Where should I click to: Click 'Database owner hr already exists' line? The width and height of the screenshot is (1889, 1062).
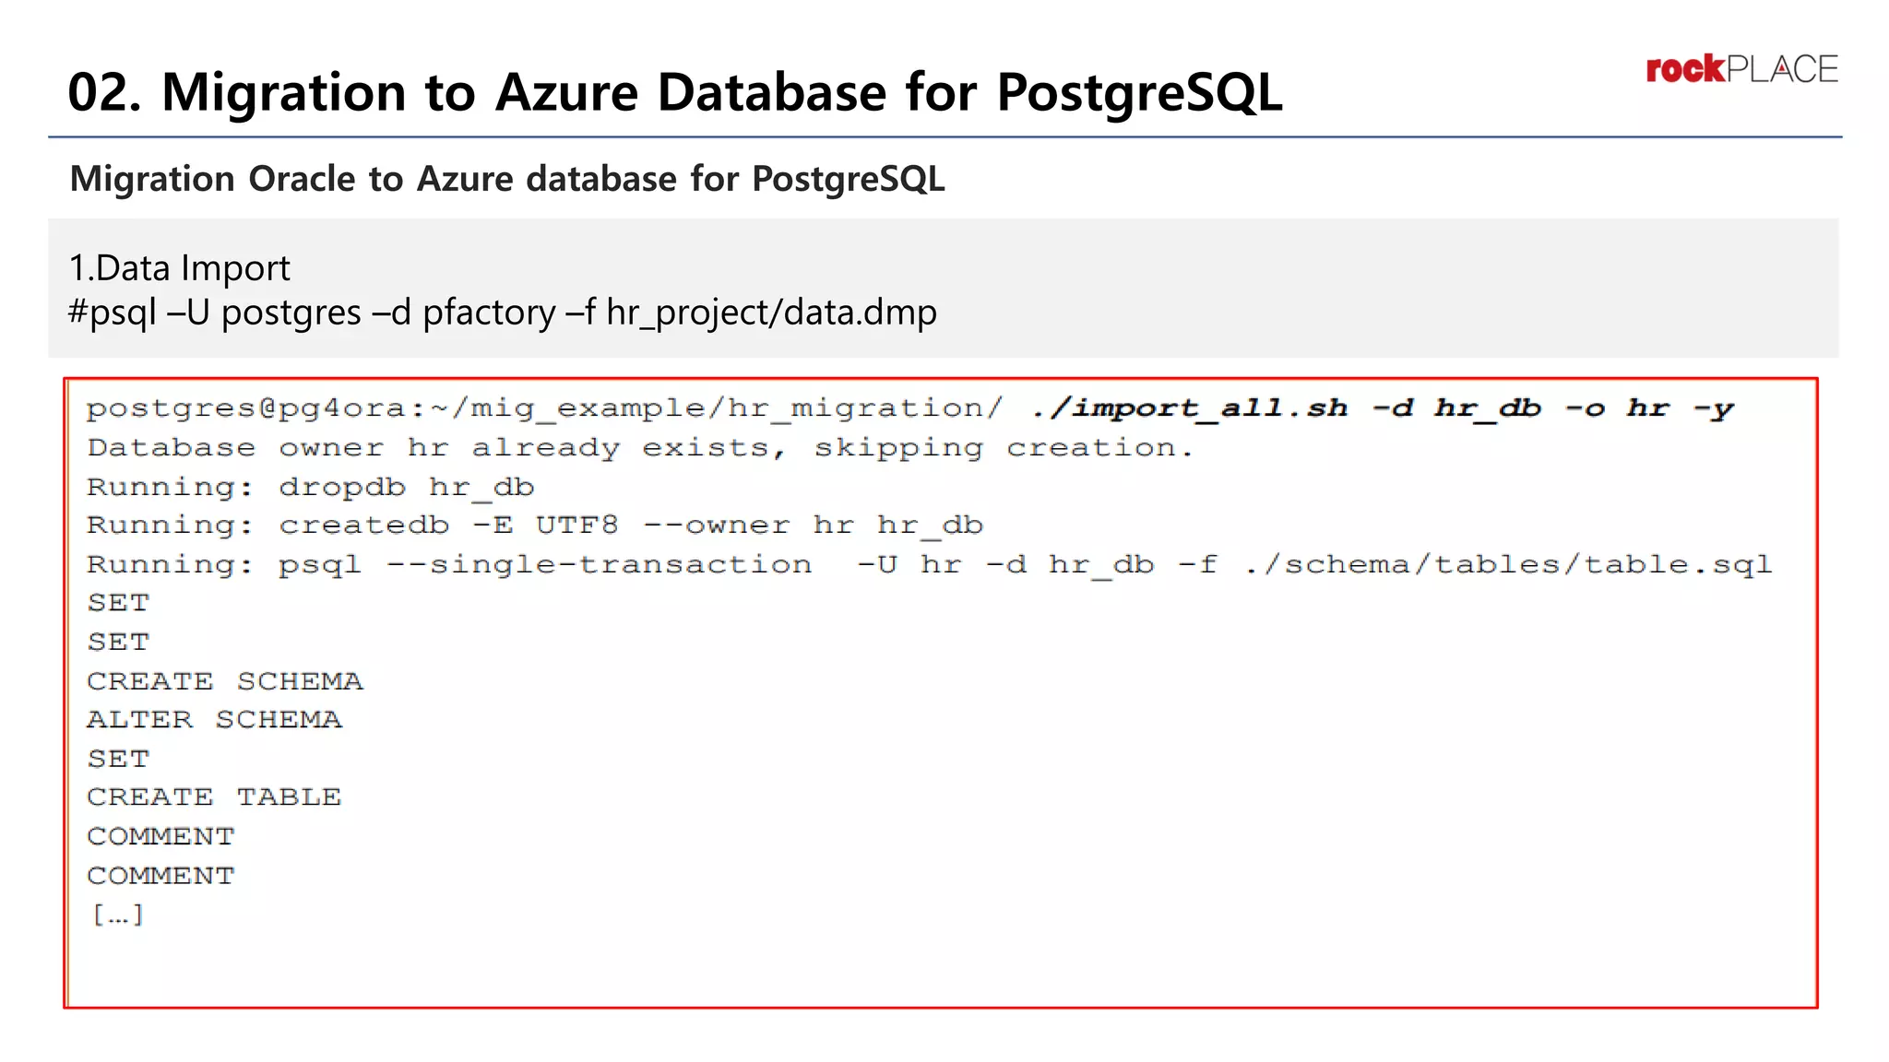640,448
